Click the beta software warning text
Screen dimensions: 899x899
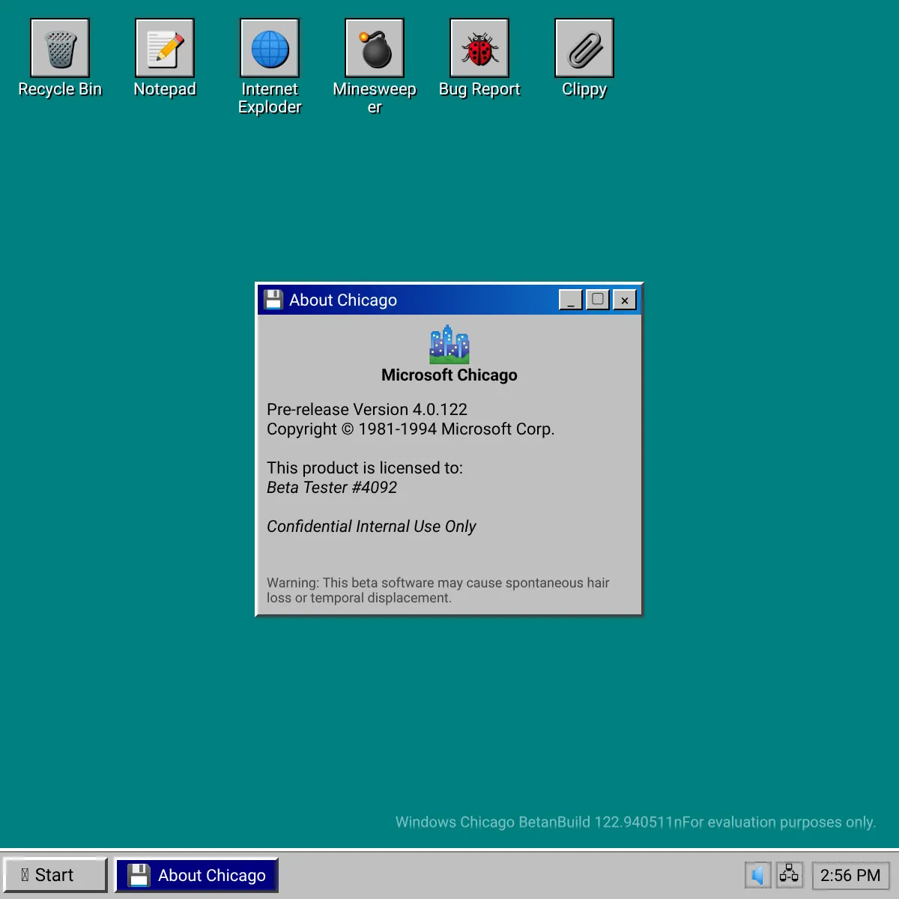438,590
